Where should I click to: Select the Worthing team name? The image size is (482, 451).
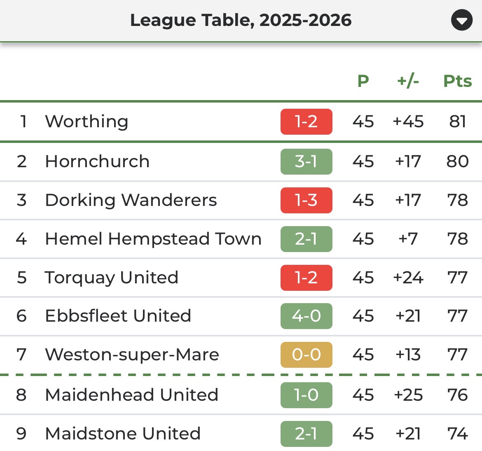[x=87, y=122]
